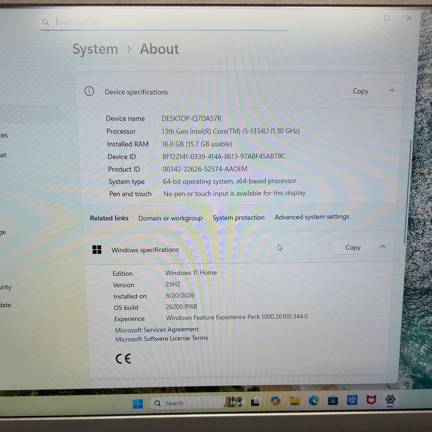
Task: Open McAfee from the taskbar
Action: tap(371, 400)
